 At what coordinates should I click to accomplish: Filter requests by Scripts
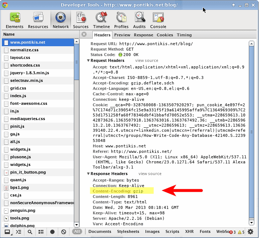(x=172, y=231)
